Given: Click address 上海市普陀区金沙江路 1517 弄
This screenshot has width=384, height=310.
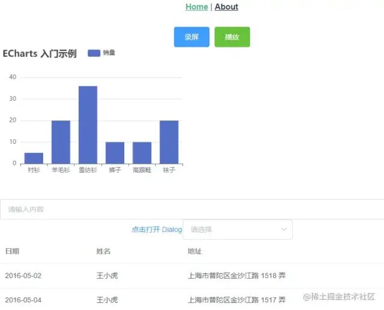Looking at the screenshot, I should coord(236,300).
